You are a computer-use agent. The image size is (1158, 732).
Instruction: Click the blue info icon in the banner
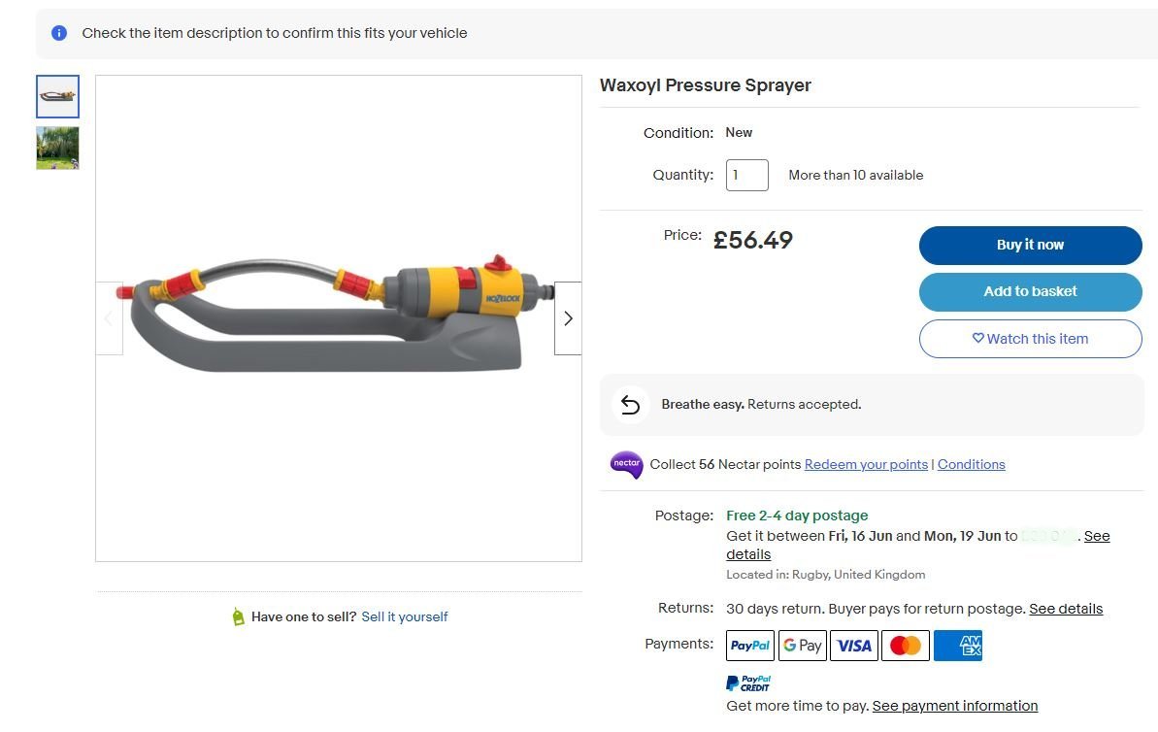[59, 33]
